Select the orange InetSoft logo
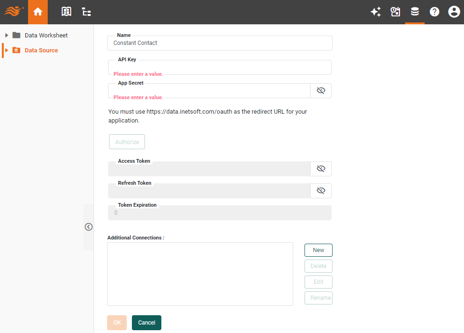Screen dimensions: 464x333 click(x=14, y=12)
